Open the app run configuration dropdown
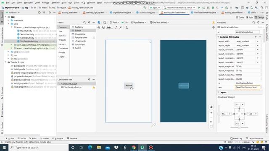This screenshot has height=151, width=269. 155,8
